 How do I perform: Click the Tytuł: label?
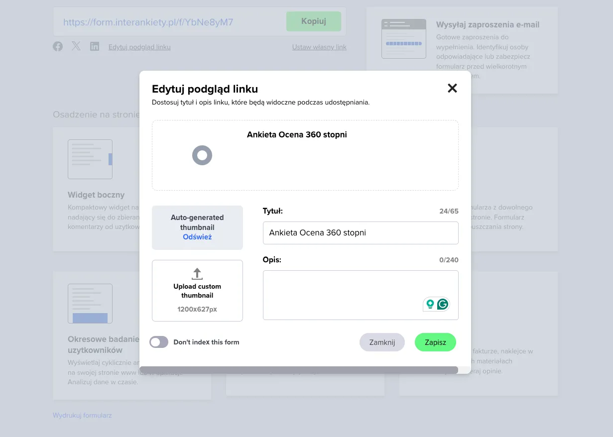tap(273, 211)
